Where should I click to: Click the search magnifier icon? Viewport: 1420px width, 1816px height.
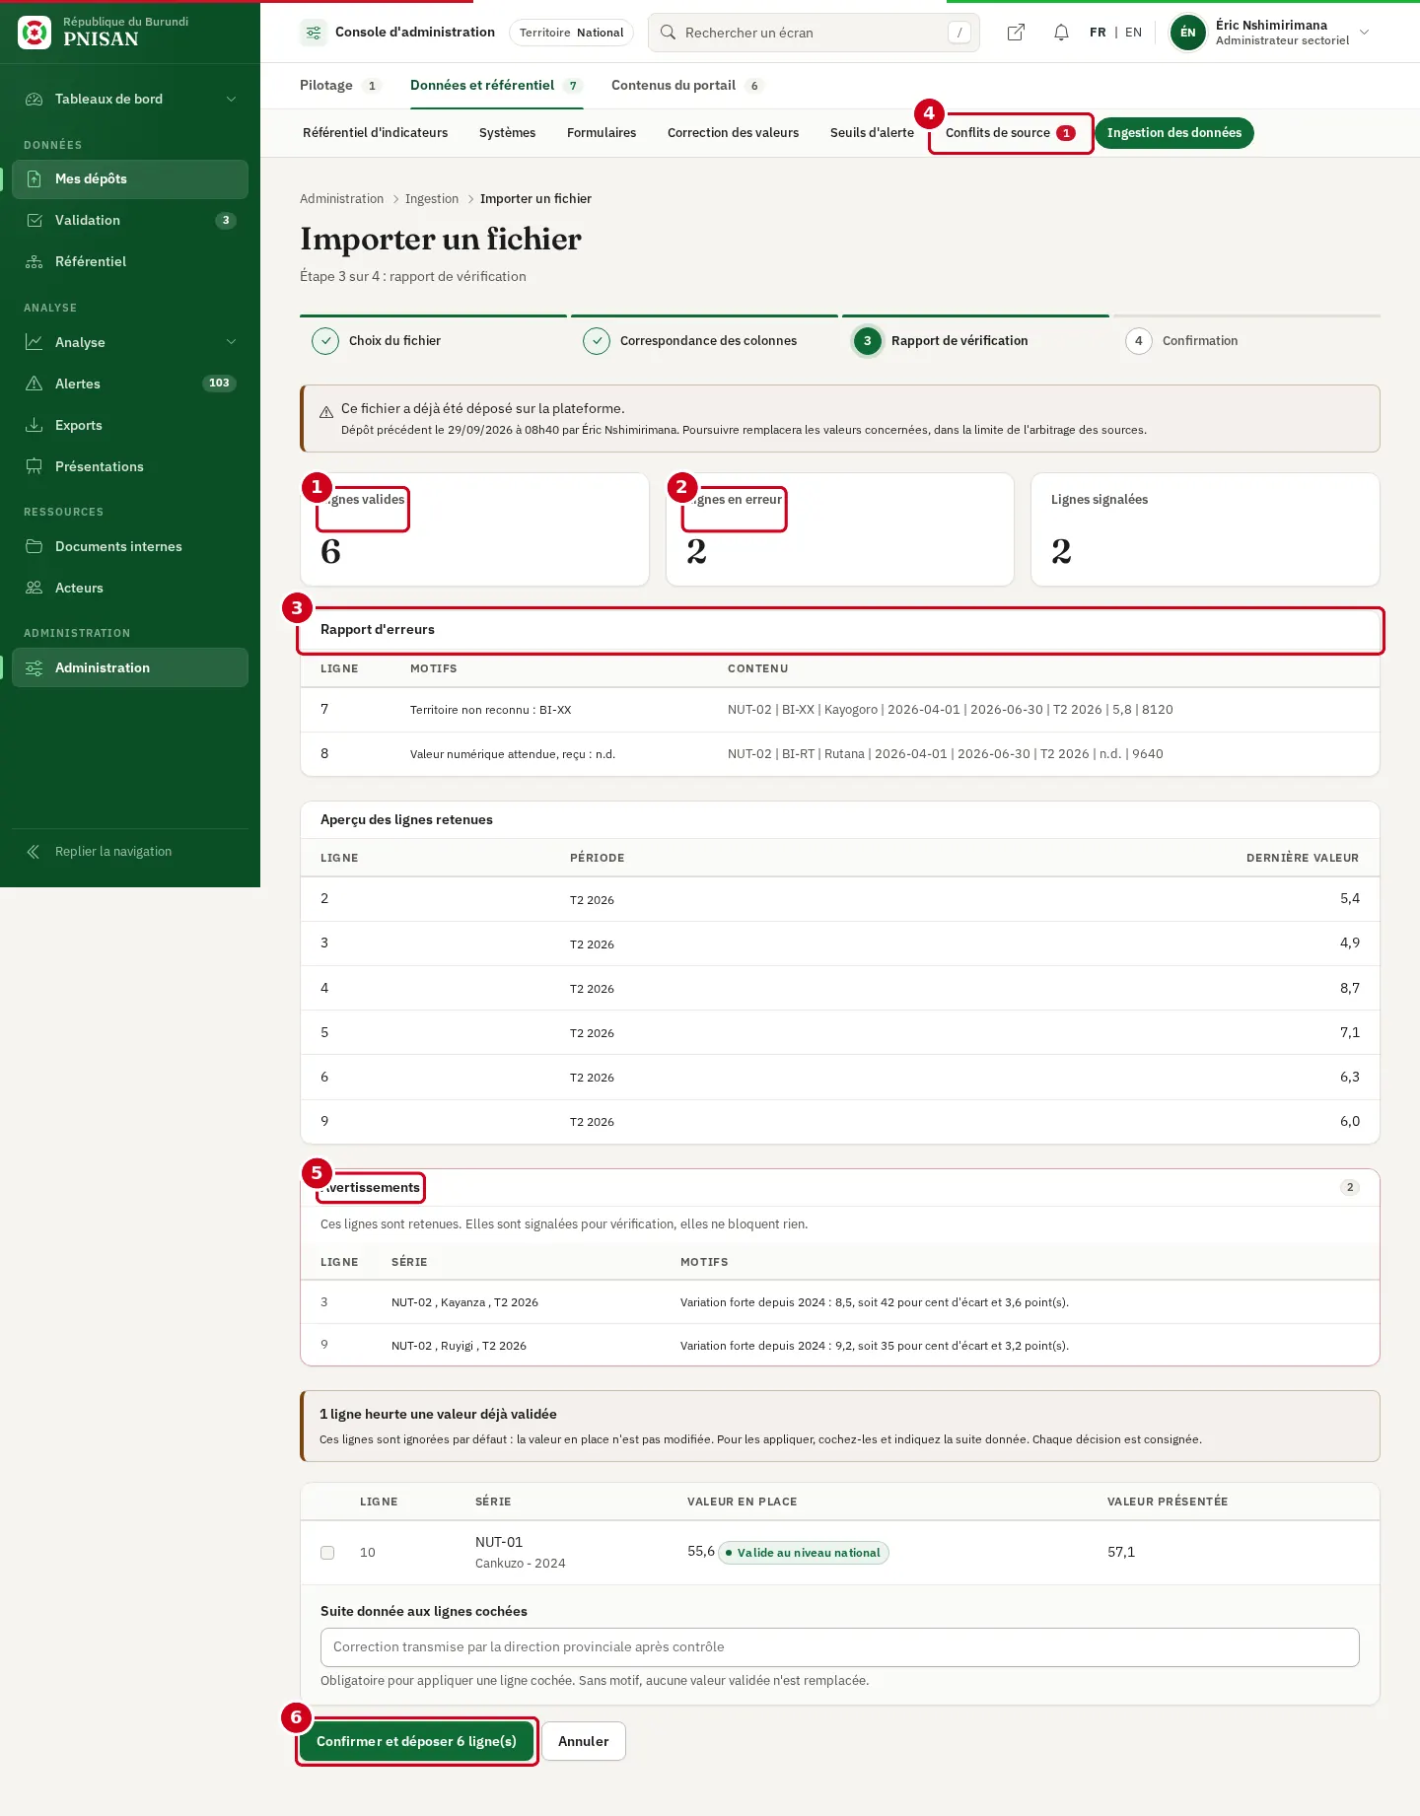pyautogui.click(x=668, y=33)
